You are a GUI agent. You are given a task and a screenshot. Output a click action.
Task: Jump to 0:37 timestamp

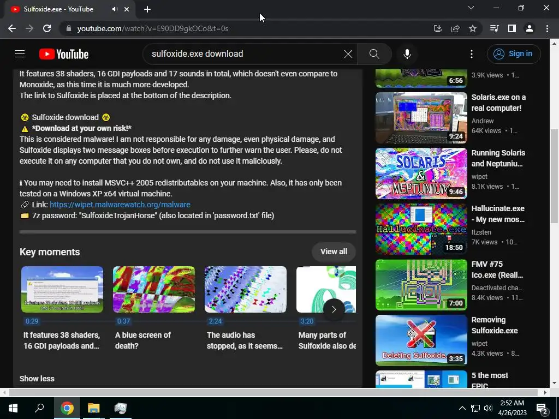(x=123, y=321)
